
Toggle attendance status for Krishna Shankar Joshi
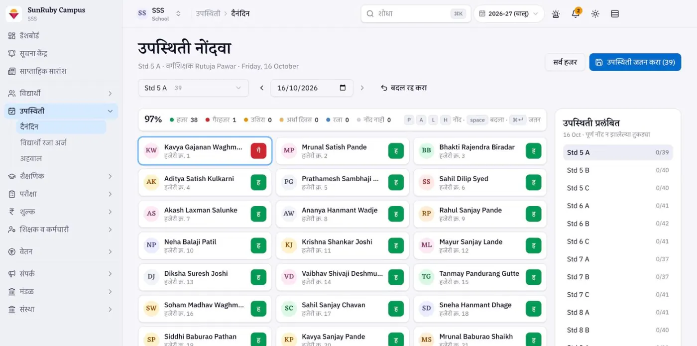tap(396, 245)
